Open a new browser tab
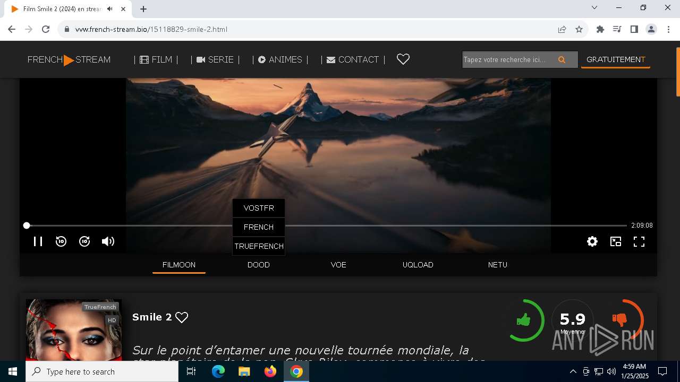 click(x=143, y=9)
